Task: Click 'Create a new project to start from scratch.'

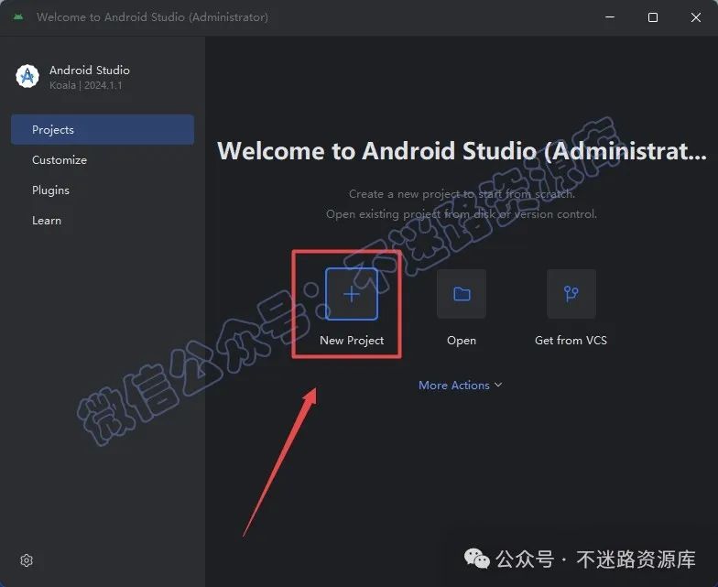Action: click(462, 194)
